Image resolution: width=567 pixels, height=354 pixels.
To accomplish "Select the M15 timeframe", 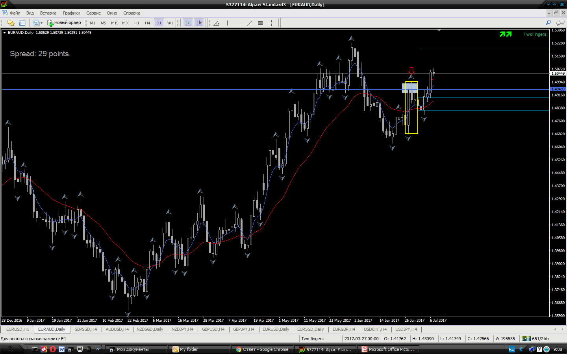I will (115, 23).
